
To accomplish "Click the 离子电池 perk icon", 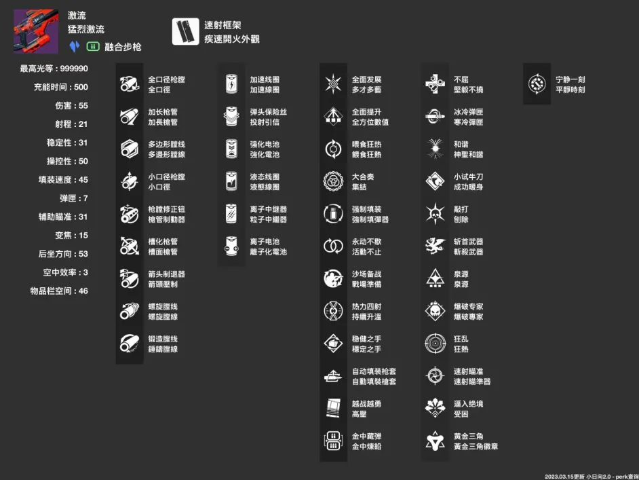I will point(231,246).
